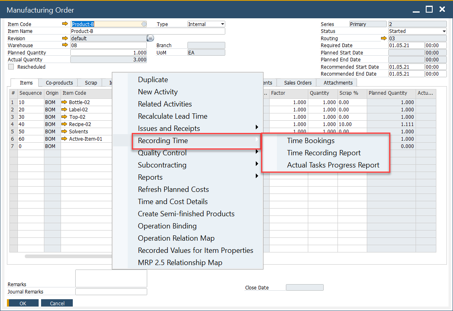The image size is (453, 311).
Task: Enable the Rescheduled checkbox
Action: click(x=11, y=67)
